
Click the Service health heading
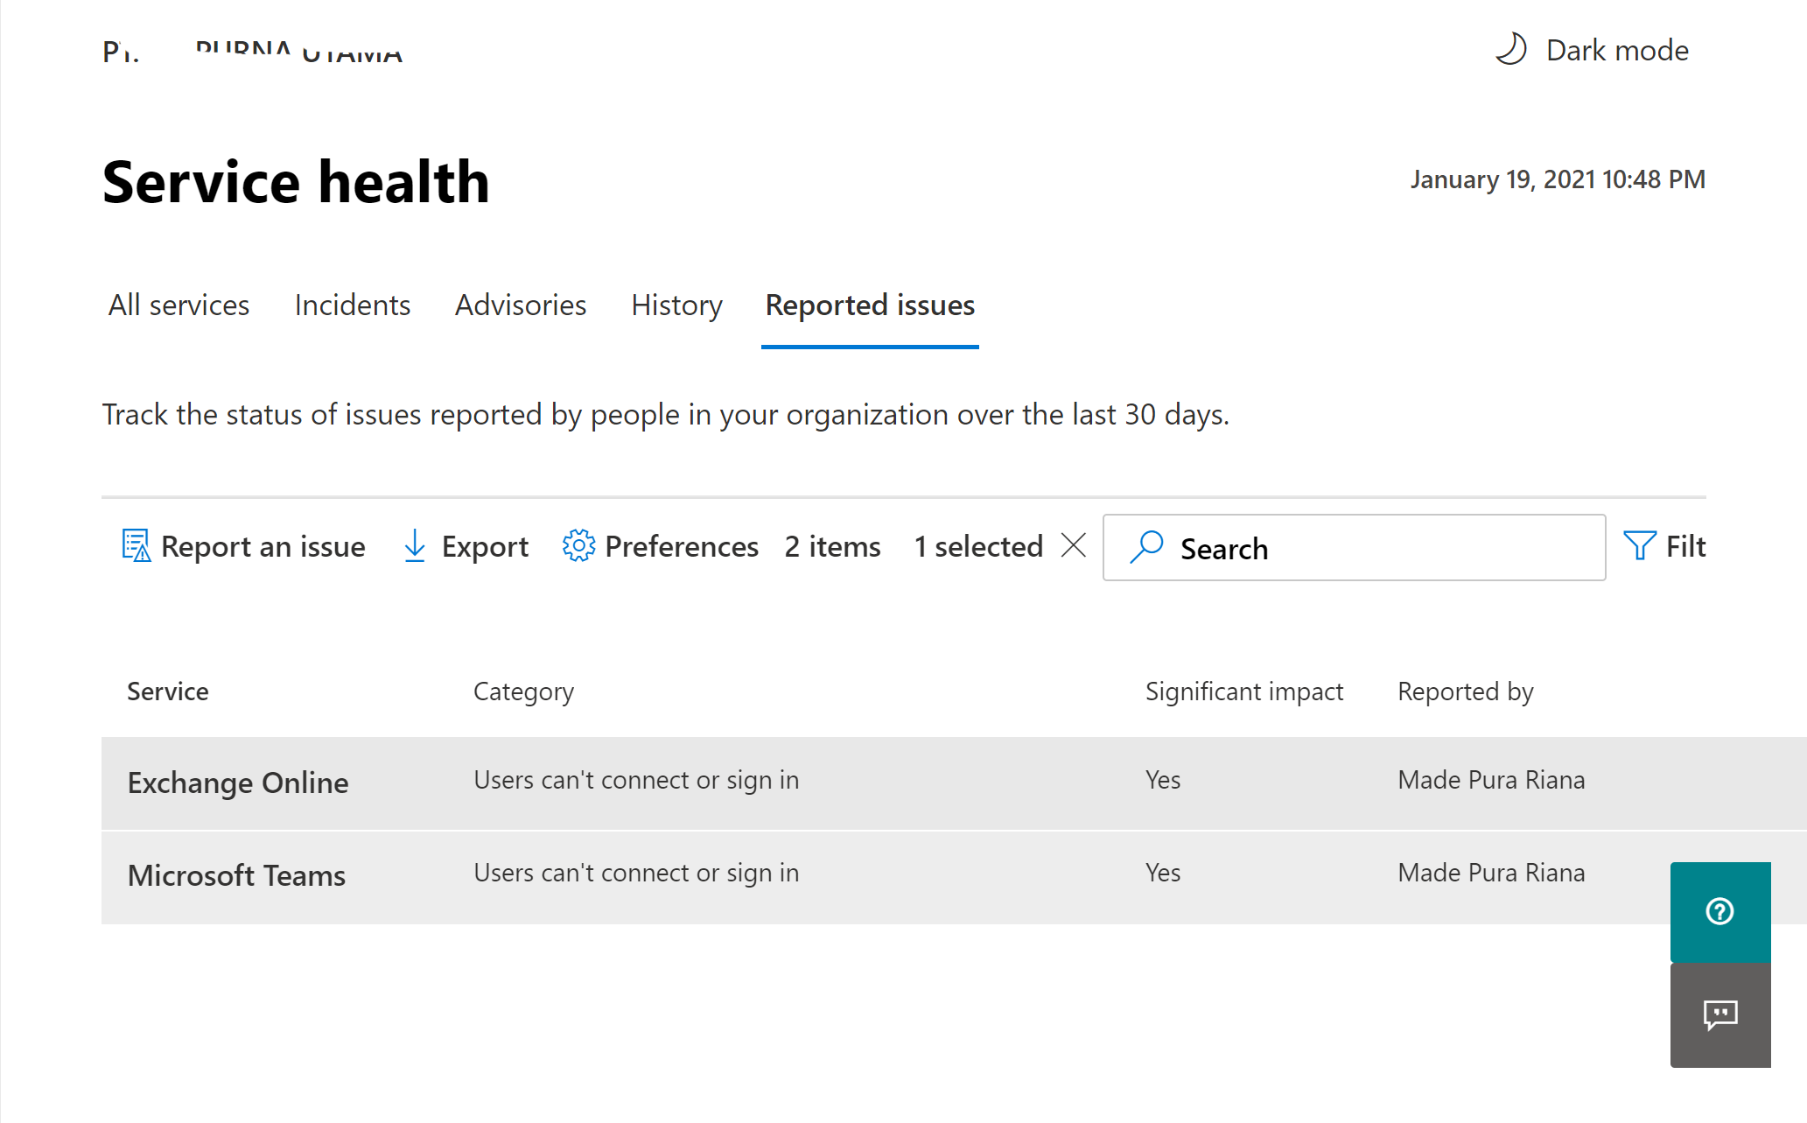click(296, 182)
